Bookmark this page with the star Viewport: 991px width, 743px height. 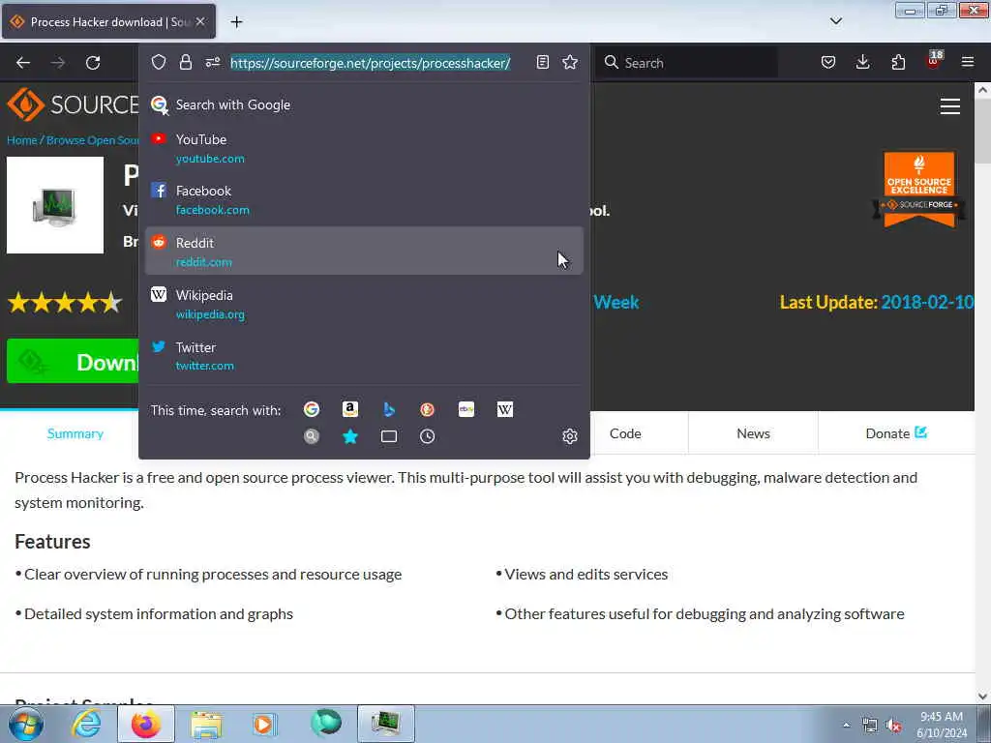[570, 62]
